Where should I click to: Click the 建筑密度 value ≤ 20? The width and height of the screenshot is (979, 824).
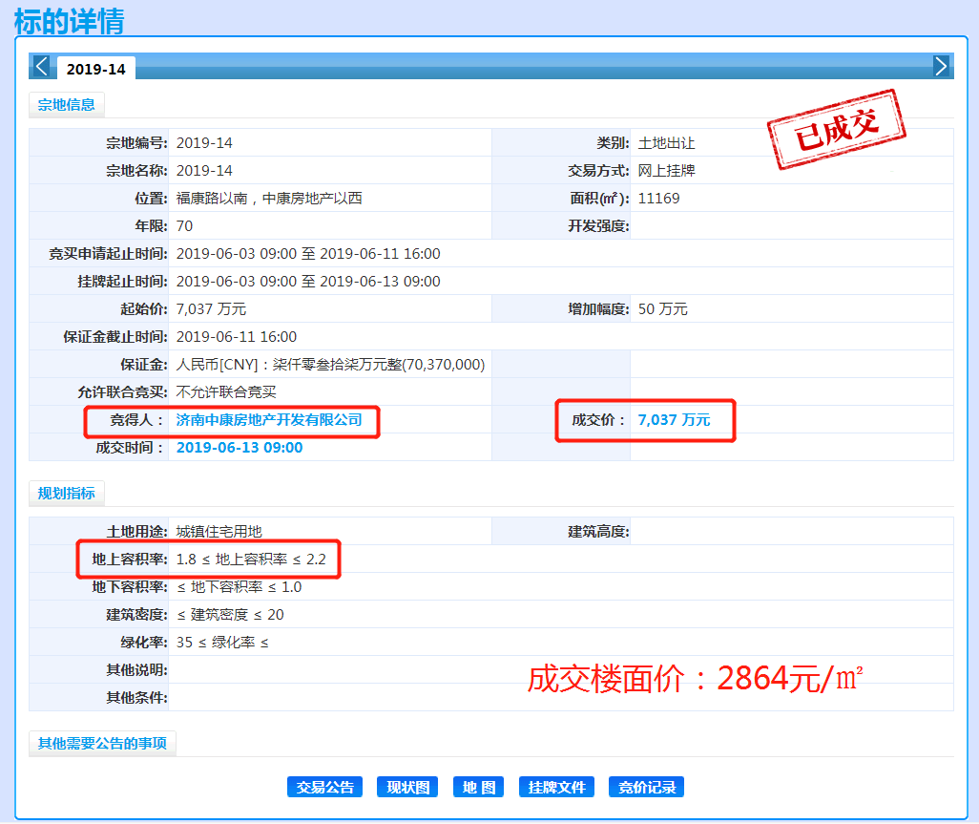coord(230,615)
